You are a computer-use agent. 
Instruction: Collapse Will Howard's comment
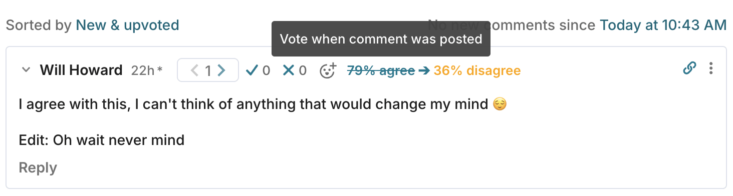pyautogui.click(x=26, y=70)
